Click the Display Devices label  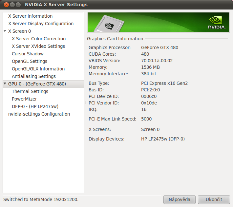pyautogui.click(x=106, y=139)
